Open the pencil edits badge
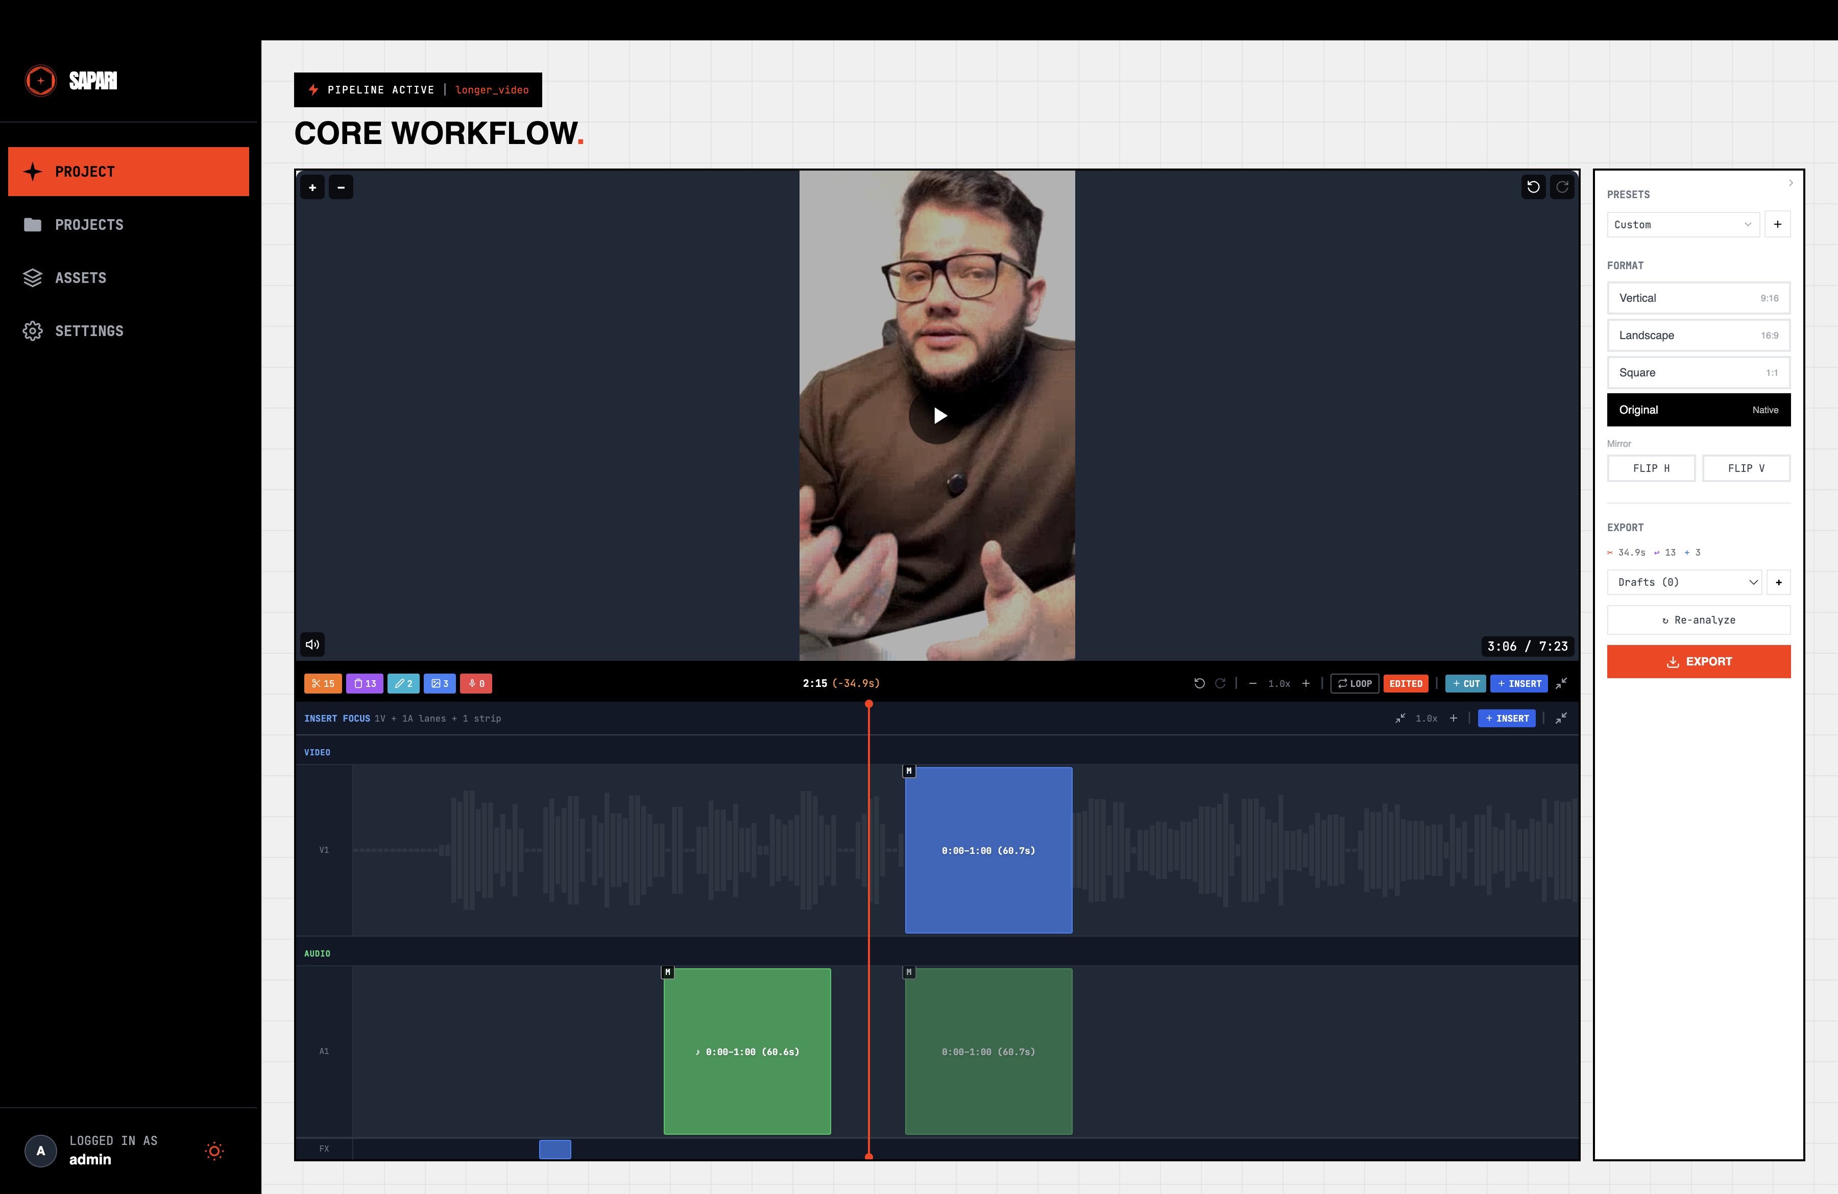The height and width of the screenshot is (1194, 1838). coord(403,683)
